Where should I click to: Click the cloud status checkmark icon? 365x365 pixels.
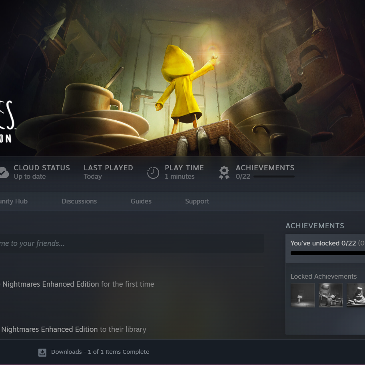pyautogui.click(x=4, y=172)
